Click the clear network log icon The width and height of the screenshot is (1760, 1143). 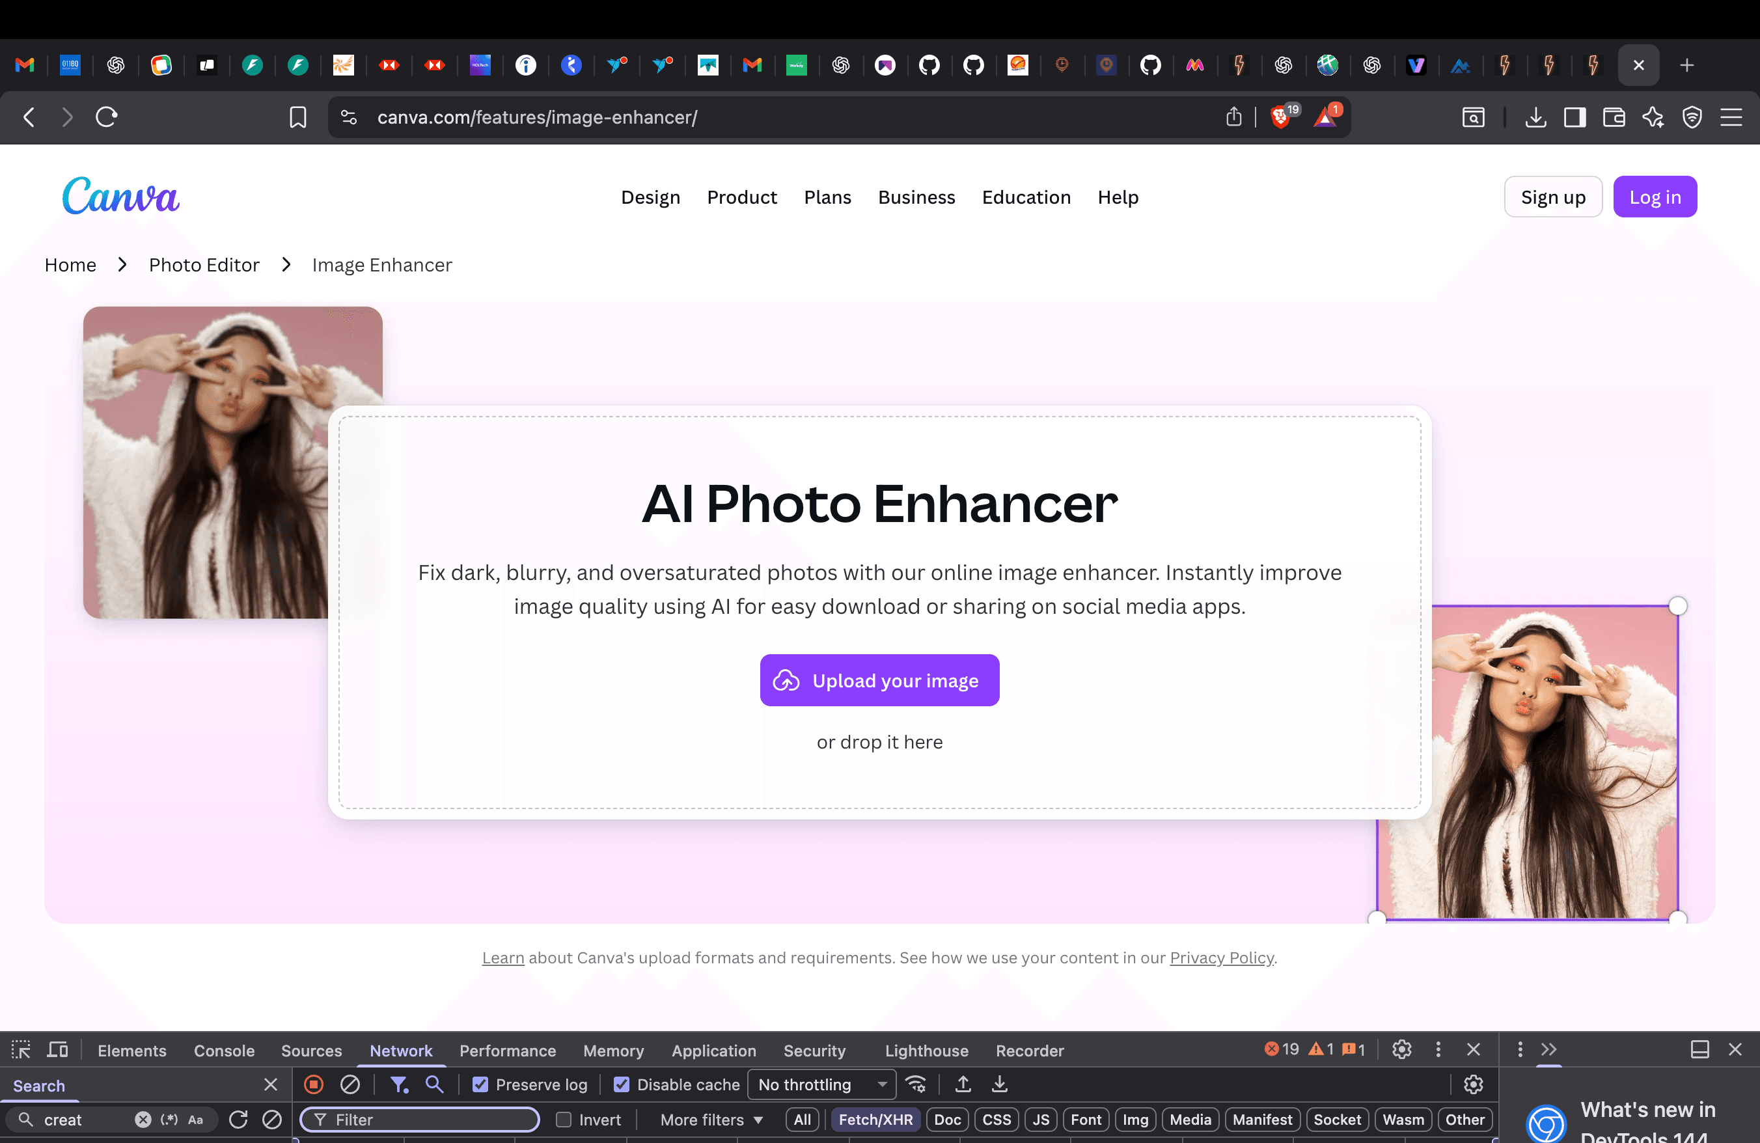point(350,1084)
